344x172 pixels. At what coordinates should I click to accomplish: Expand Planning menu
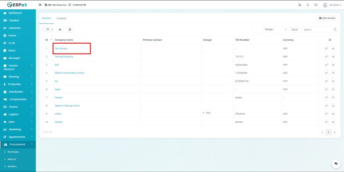point(18,77)
